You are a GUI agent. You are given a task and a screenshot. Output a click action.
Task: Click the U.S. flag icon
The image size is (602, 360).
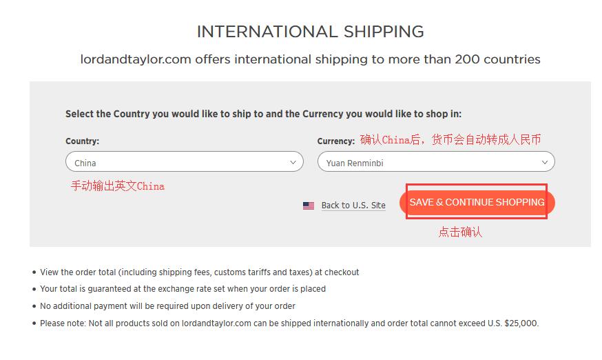point(309,206)
